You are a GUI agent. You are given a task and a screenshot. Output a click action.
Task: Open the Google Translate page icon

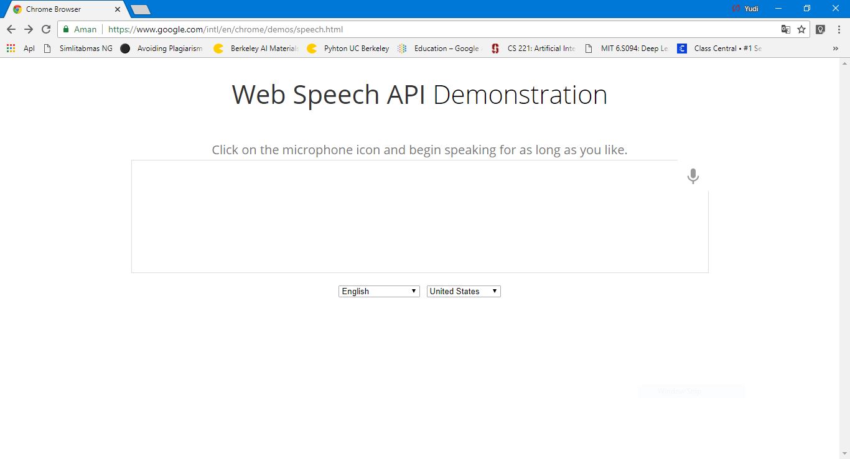click(786, 29)
